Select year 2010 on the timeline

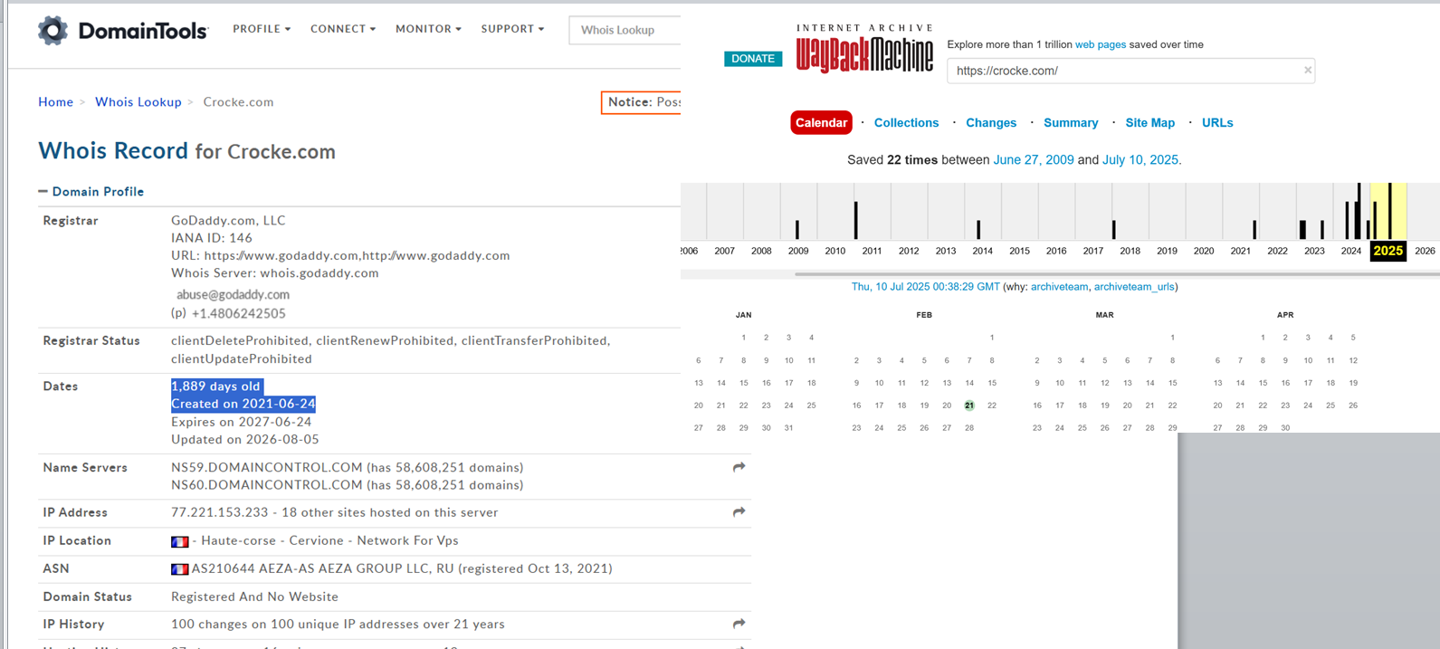coord(834,251)
